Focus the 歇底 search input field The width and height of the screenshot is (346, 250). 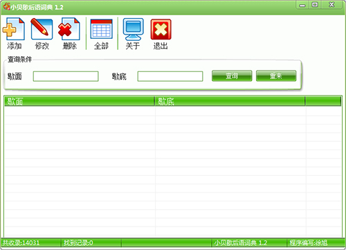(x=170, y=76)
